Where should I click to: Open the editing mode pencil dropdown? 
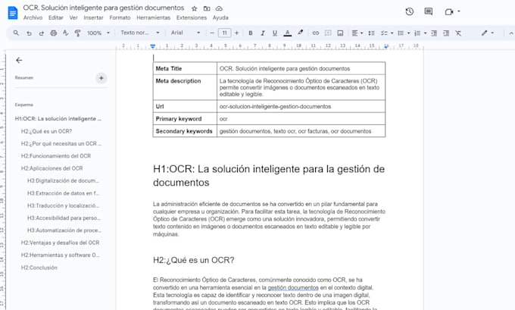[x=488, y=33]
